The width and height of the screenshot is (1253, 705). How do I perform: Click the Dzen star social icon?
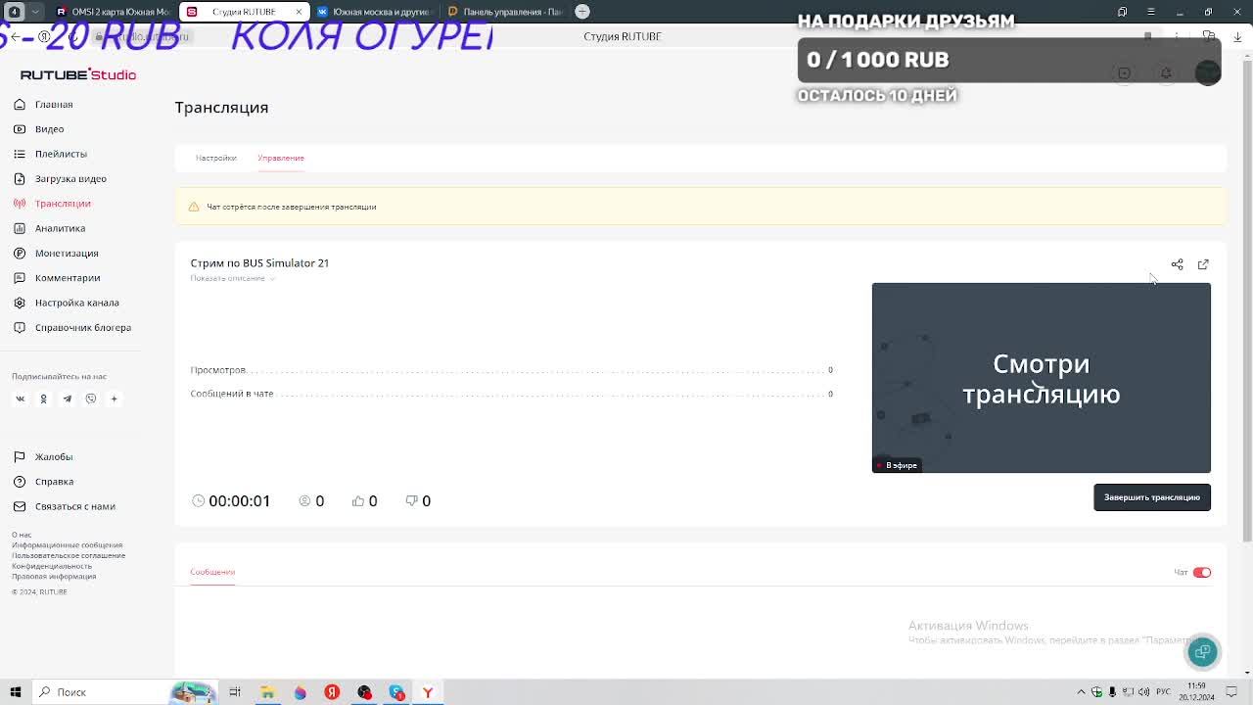click(114, 399)
